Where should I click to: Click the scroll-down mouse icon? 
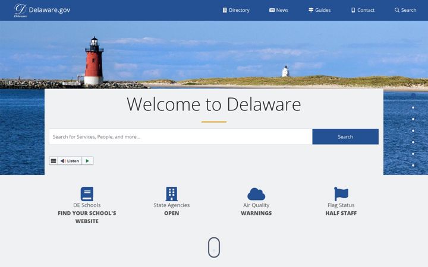click(x=214, y=247)
